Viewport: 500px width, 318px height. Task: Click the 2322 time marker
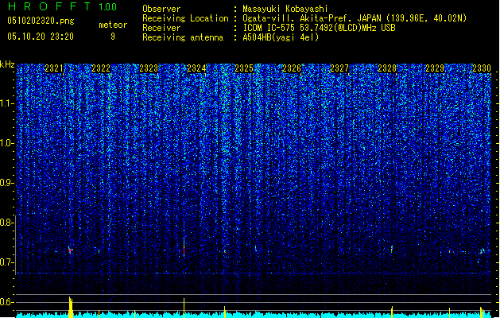[x=101, y=68]
